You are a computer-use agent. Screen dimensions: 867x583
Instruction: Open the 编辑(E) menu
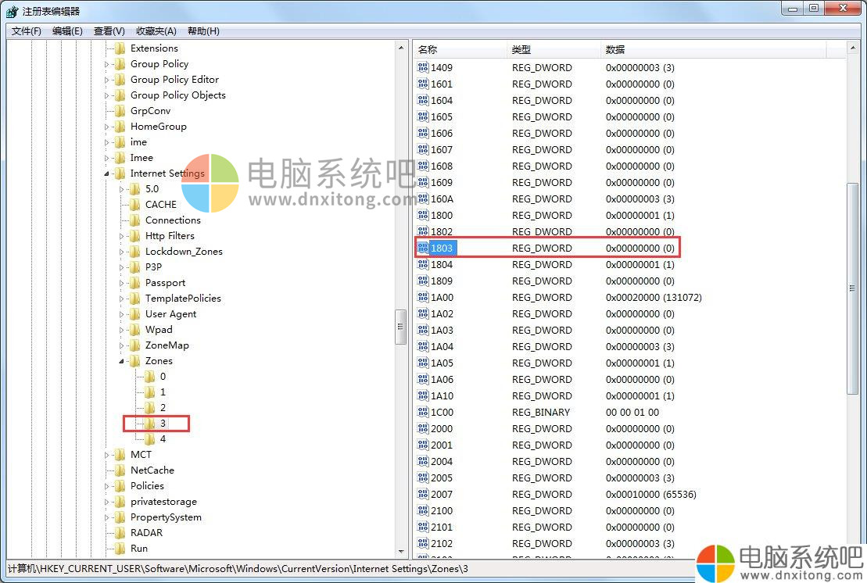pos(67,31)
